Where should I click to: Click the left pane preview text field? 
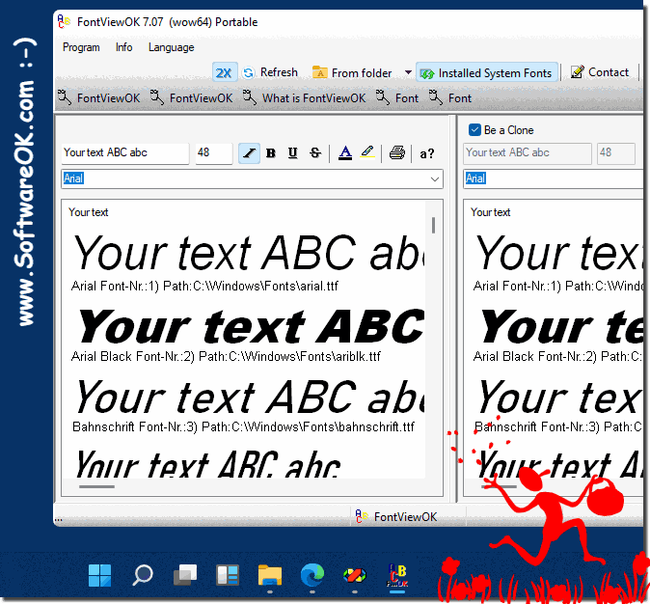point(125,153)
